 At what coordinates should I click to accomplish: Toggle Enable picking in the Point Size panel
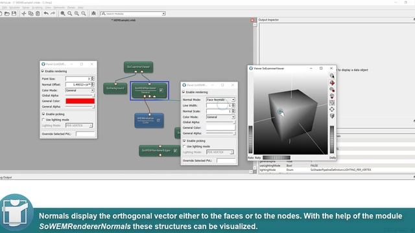(43, 114)
